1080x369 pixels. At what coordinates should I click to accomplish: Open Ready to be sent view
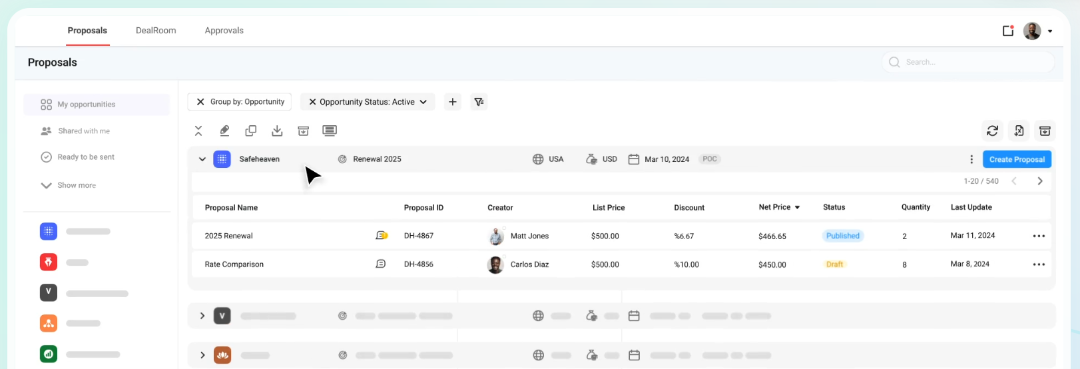click(x=77, y=157)
